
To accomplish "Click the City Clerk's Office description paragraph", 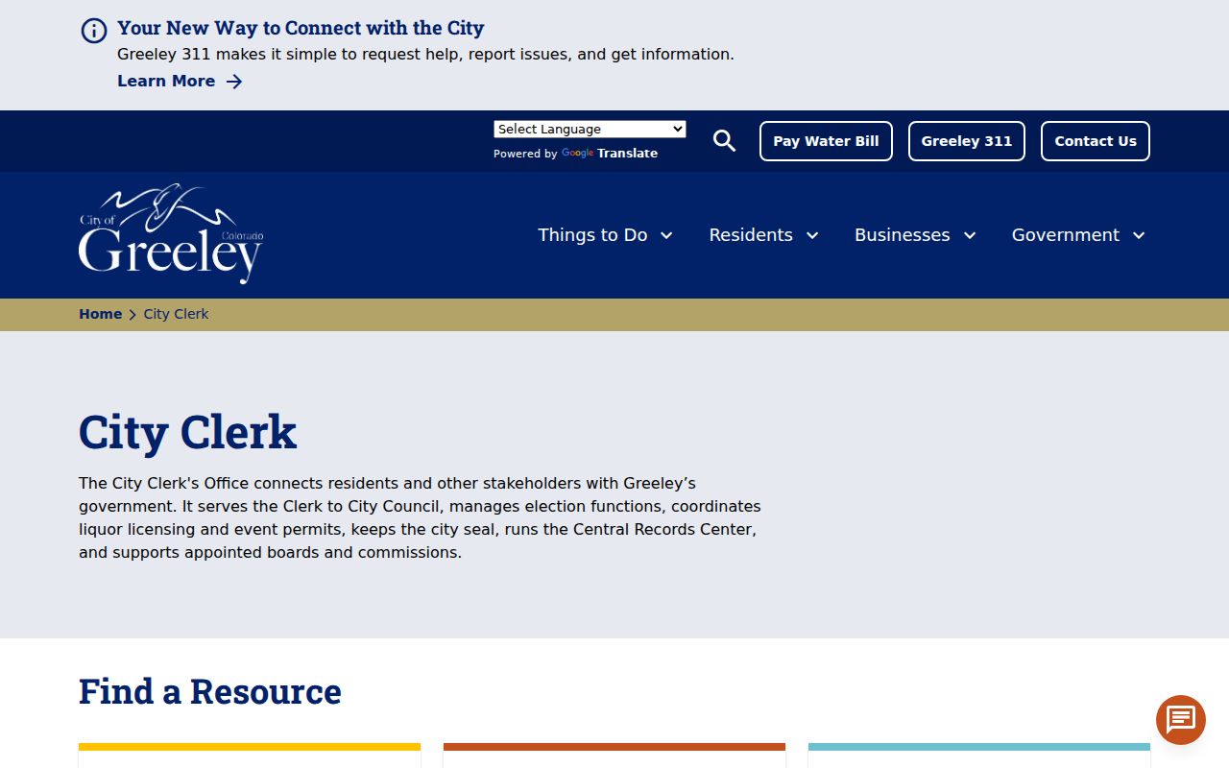I will (420, 517).
